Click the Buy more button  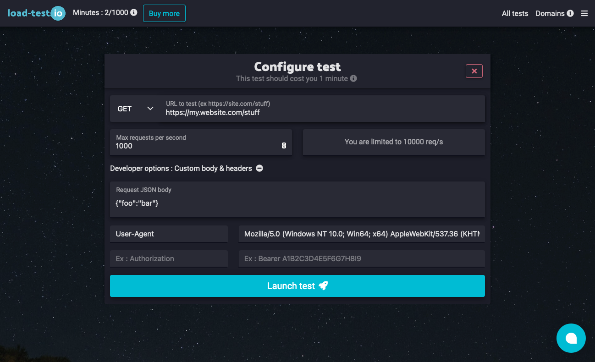coord(164,13)
